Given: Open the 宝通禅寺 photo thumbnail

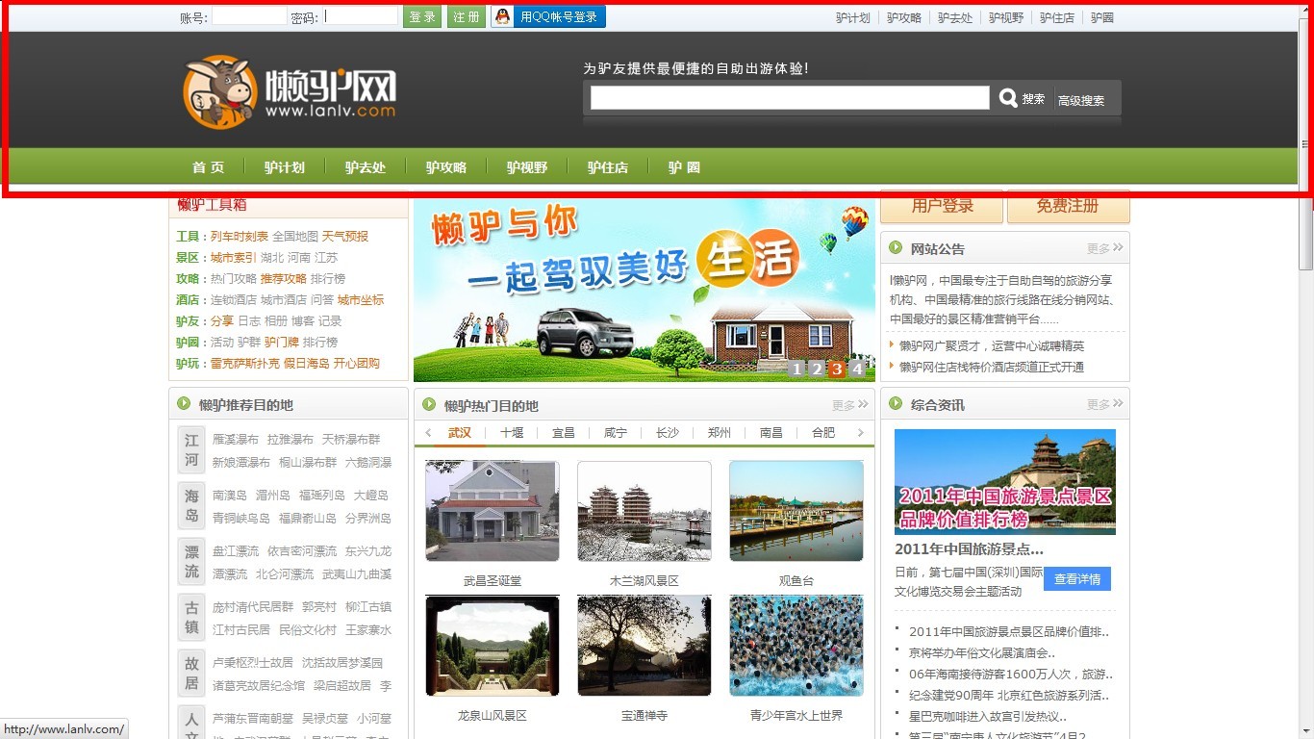Looking at the screenshot, I should (x=644, y=646).
